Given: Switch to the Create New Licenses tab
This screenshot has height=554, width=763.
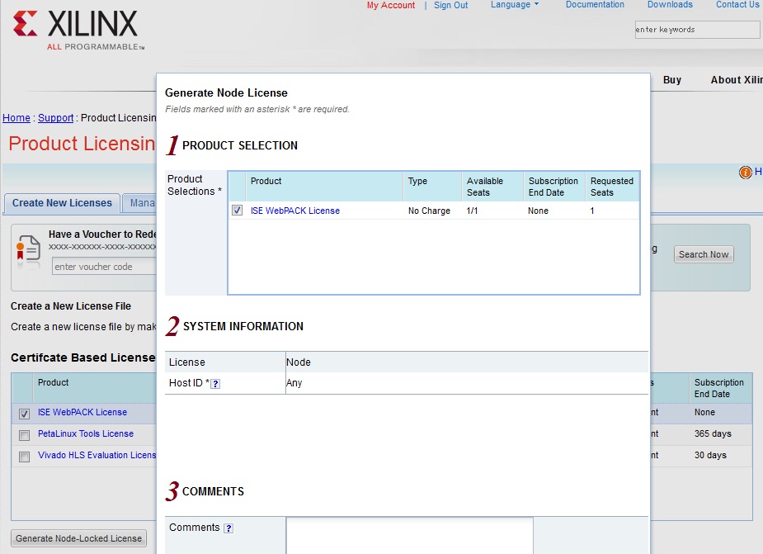Looking at the screenshot, I should pyautogui.click(x=62, y=203).
